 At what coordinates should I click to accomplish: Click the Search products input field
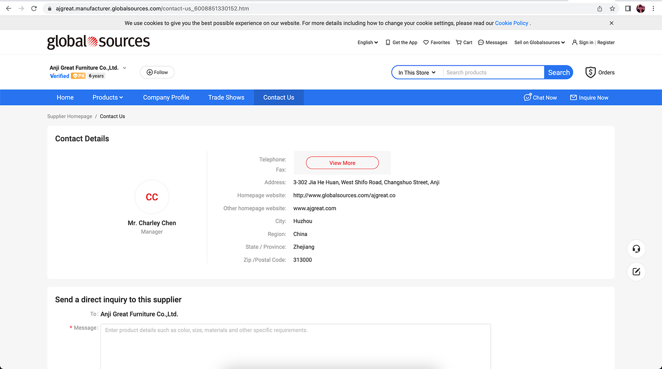493,73
